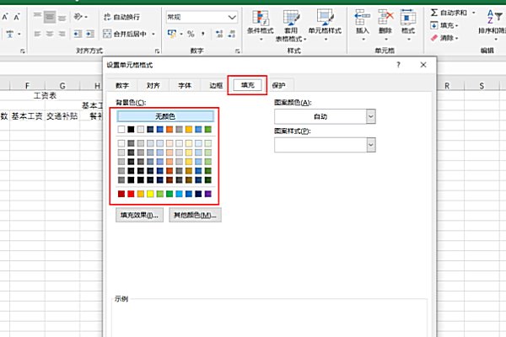This screenshot has height=337, width=506.
Task: Select column G header
Action: [x=62, y=85]
